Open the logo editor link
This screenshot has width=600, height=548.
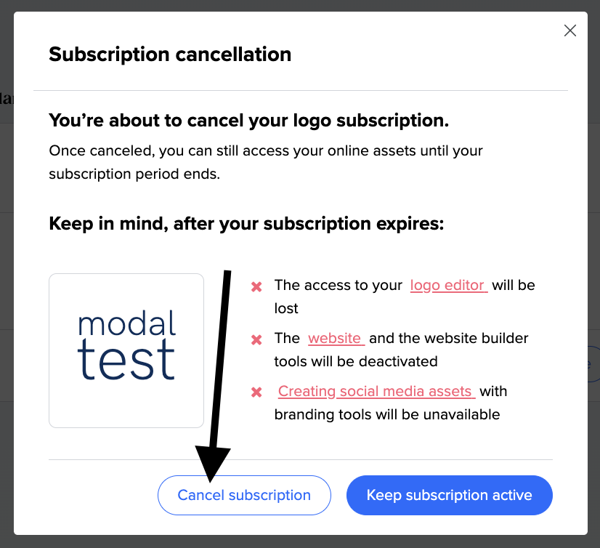coord(448,286)
